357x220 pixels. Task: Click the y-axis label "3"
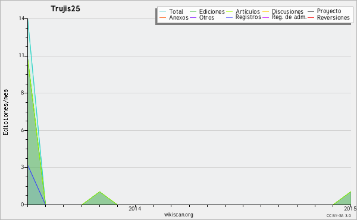point(23,167)
